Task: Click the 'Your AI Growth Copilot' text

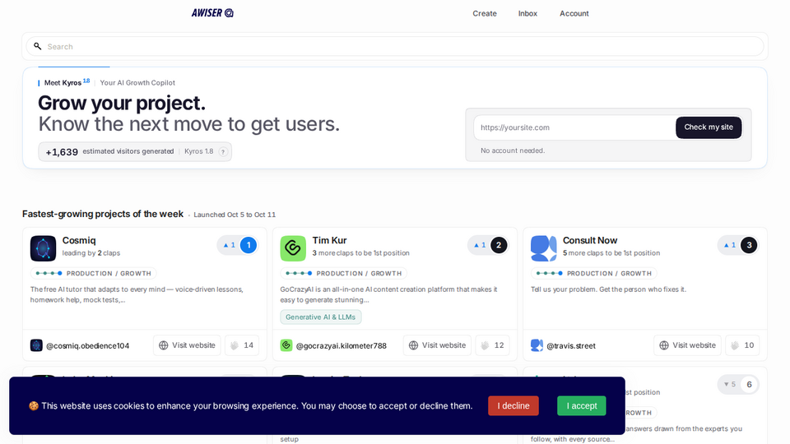Action: pos(137,82)
